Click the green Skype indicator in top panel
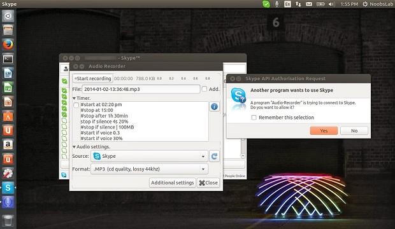The image size is (395, 229). coord(266,4)
